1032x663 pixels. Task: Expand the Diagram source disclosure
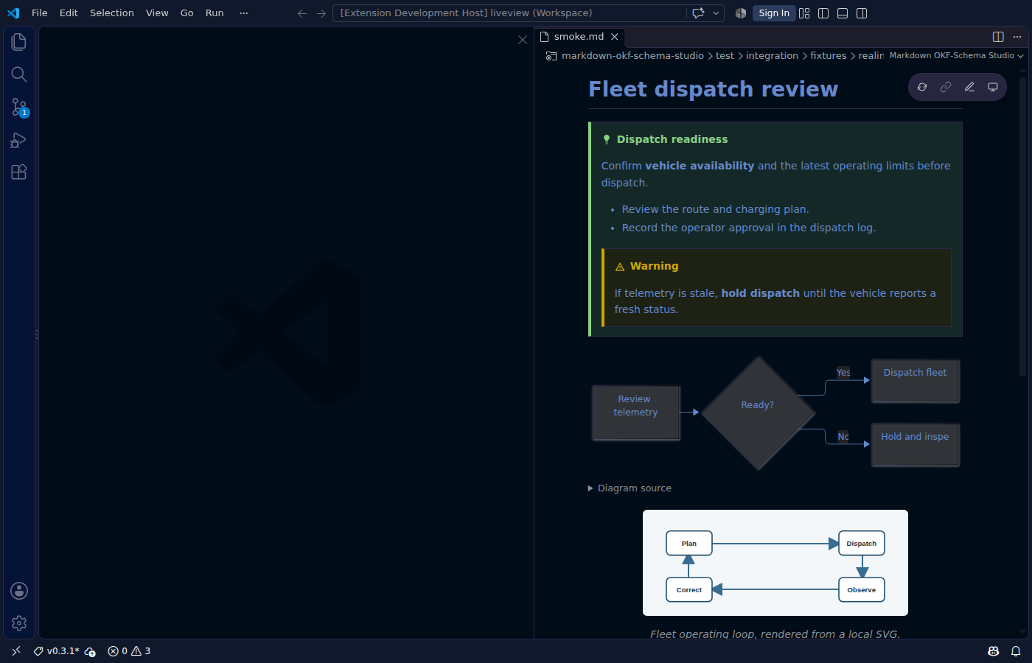[x=630, y=488]
